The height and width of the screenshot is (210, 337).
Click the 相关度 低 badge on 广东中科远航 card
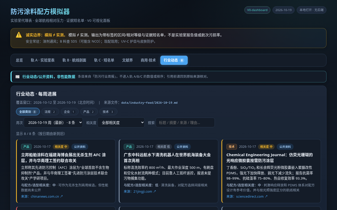[163, 147]
